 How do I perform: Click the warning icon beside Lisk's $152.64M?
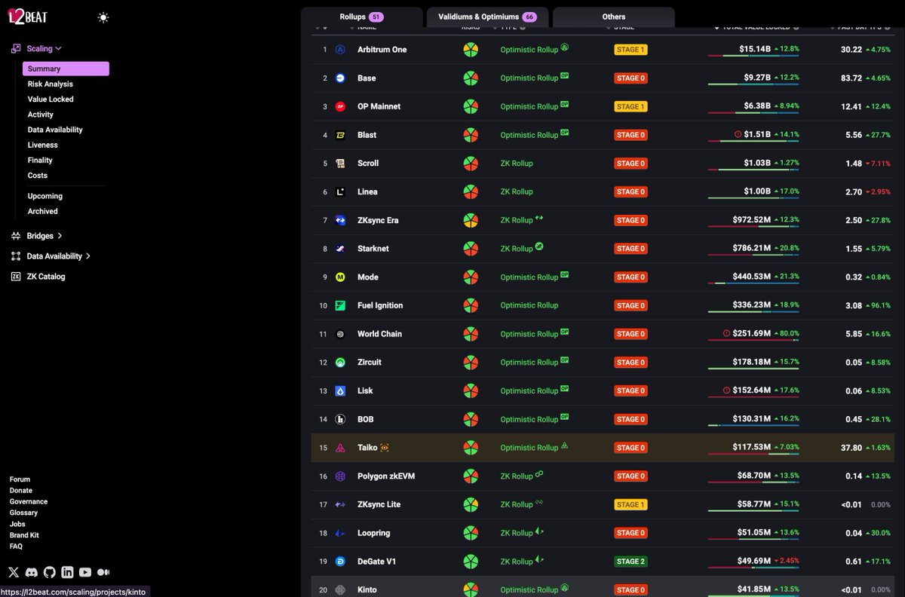click(727, 390)
